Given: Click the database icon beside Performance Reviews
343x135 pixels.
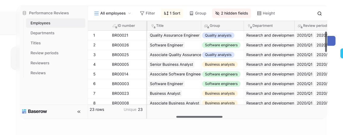Looking at the screenshot, I should [x=25, y=13].
